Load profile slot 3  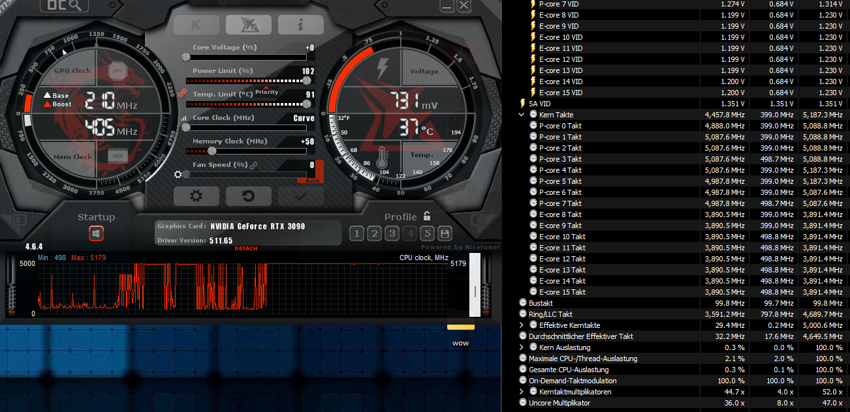392,234
